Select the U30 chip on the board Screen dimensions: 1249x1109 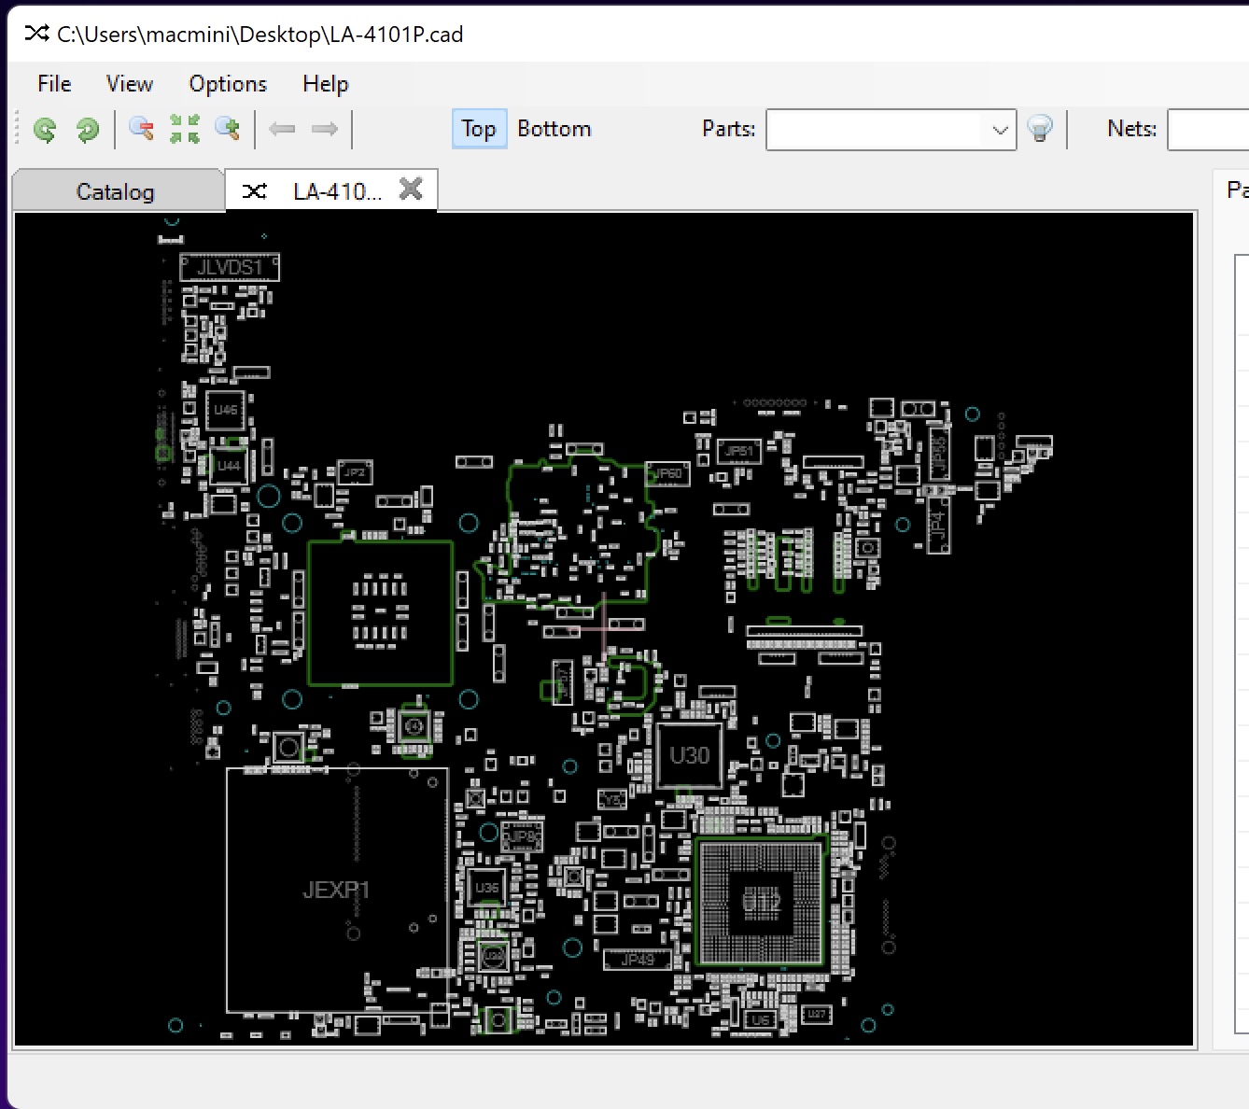click(690, 756)
